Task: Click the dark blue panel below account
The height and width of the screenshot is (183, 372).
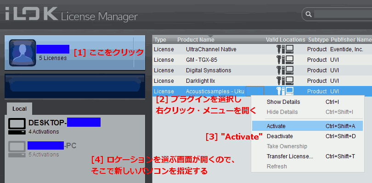Action: pyautogui.click(x=75, y=86)
